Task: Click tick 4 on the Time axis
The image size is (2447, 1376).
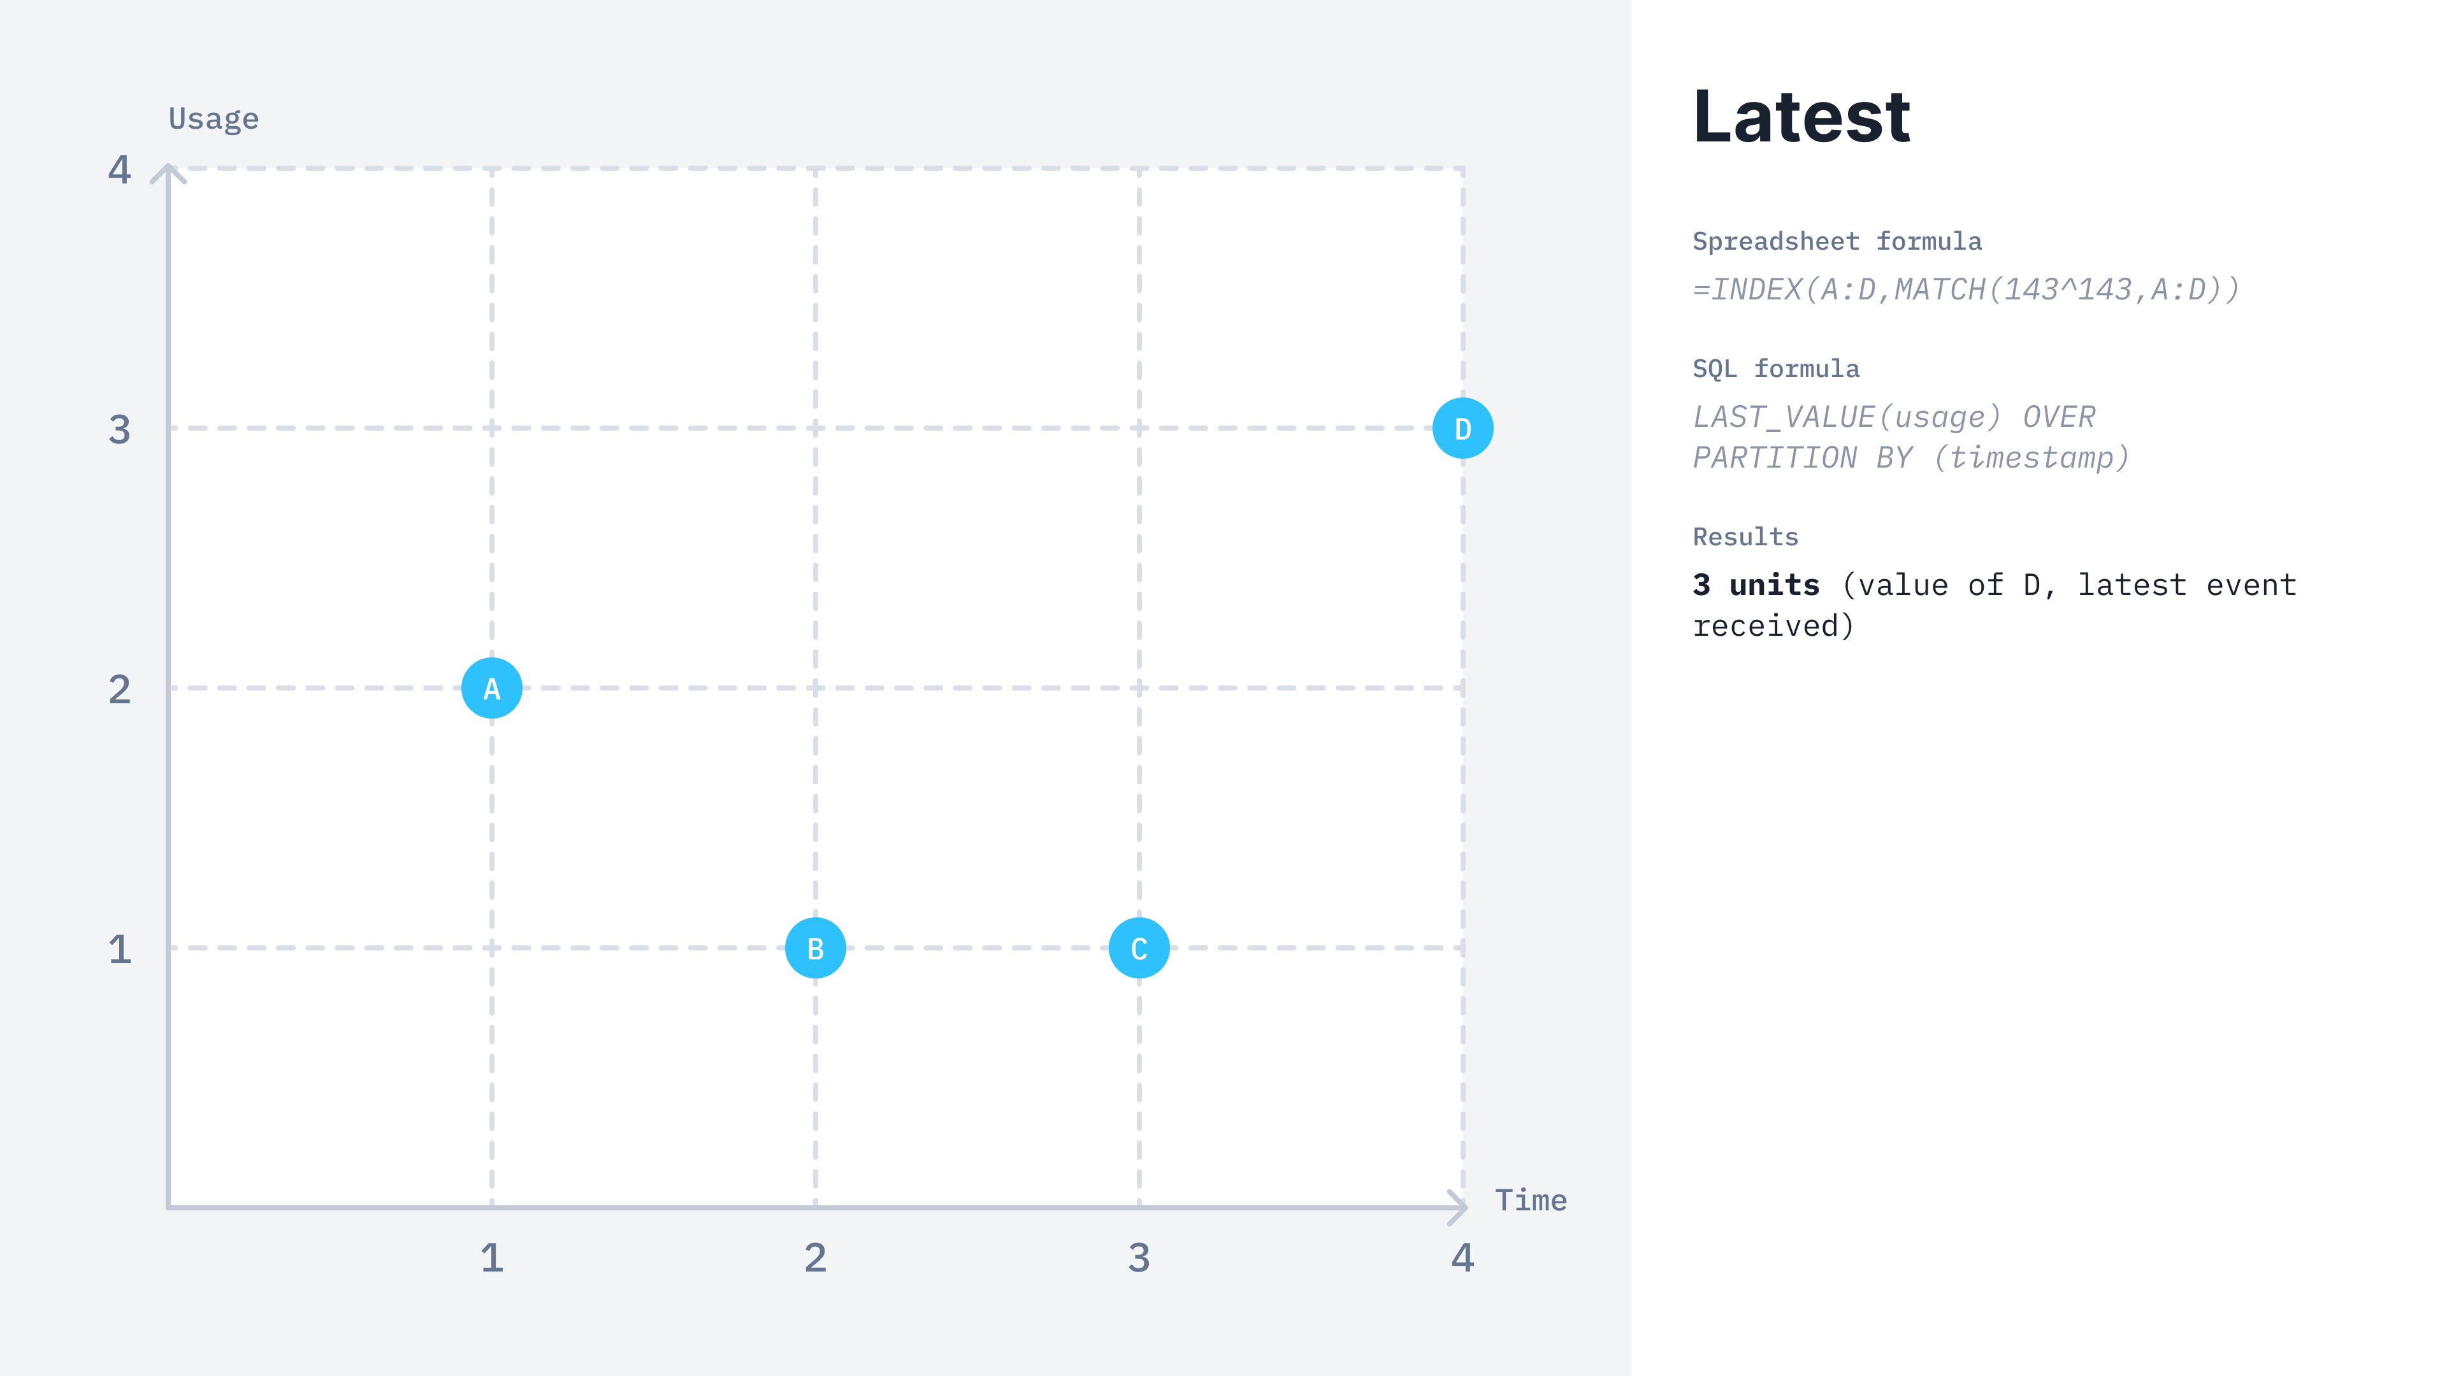Action: [x=1463, y=1258]
